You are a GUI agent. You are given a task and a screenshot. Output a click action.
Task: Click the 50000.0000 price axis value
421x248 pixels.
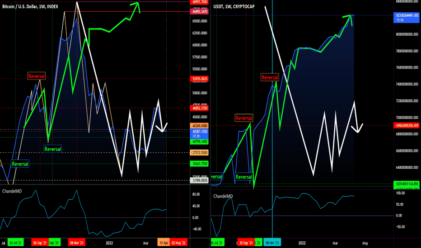pyautogui.click(x=200, y=93)
